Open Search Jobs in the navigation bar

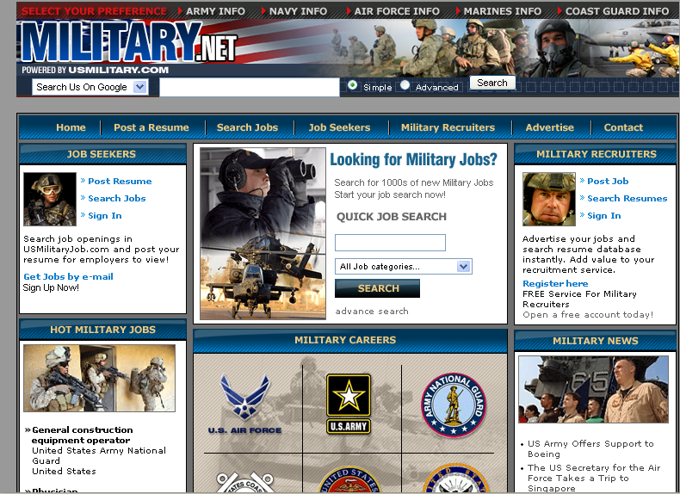[247, 127]
